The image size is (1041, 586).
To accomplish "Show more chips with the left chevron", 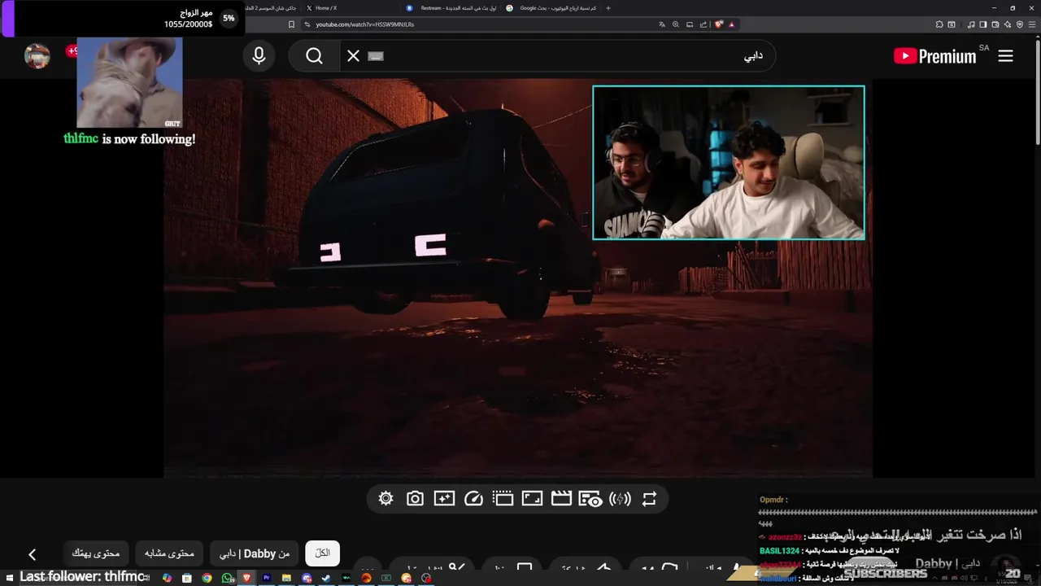I will tap(32, 554).
